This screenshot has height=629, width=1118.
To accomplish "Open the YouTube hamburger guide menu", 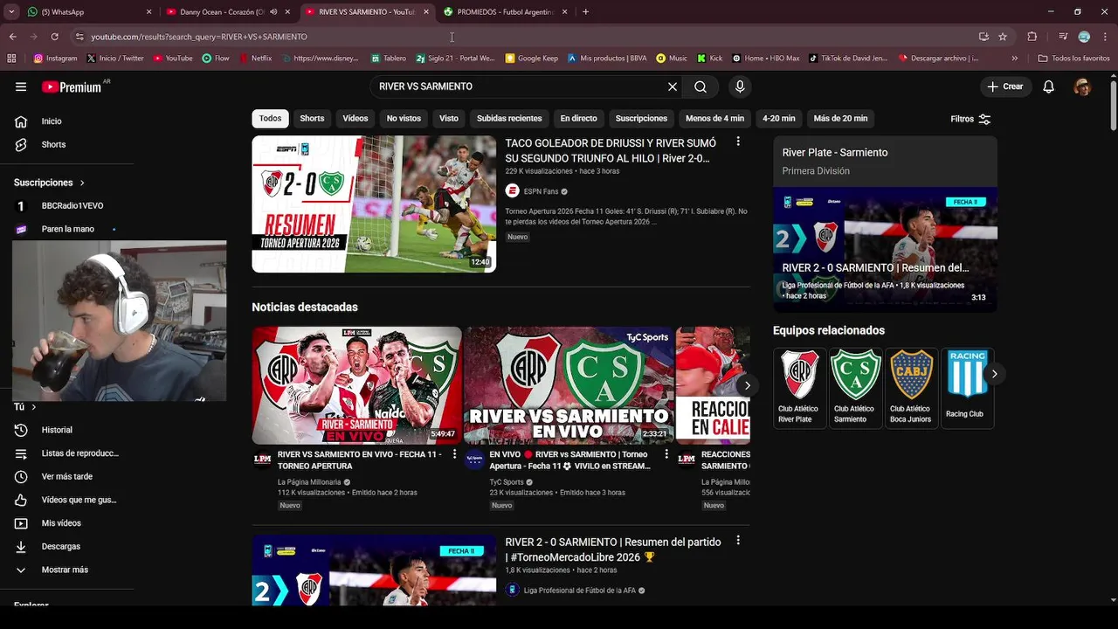I will point(21,86).
